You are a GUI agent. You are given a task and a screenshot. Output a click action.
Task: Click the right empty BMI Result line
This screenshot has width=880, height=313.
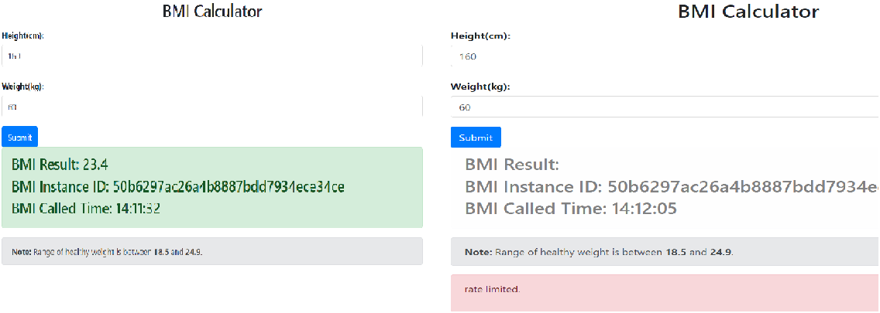pyautogui.click(x=511, y=165)
